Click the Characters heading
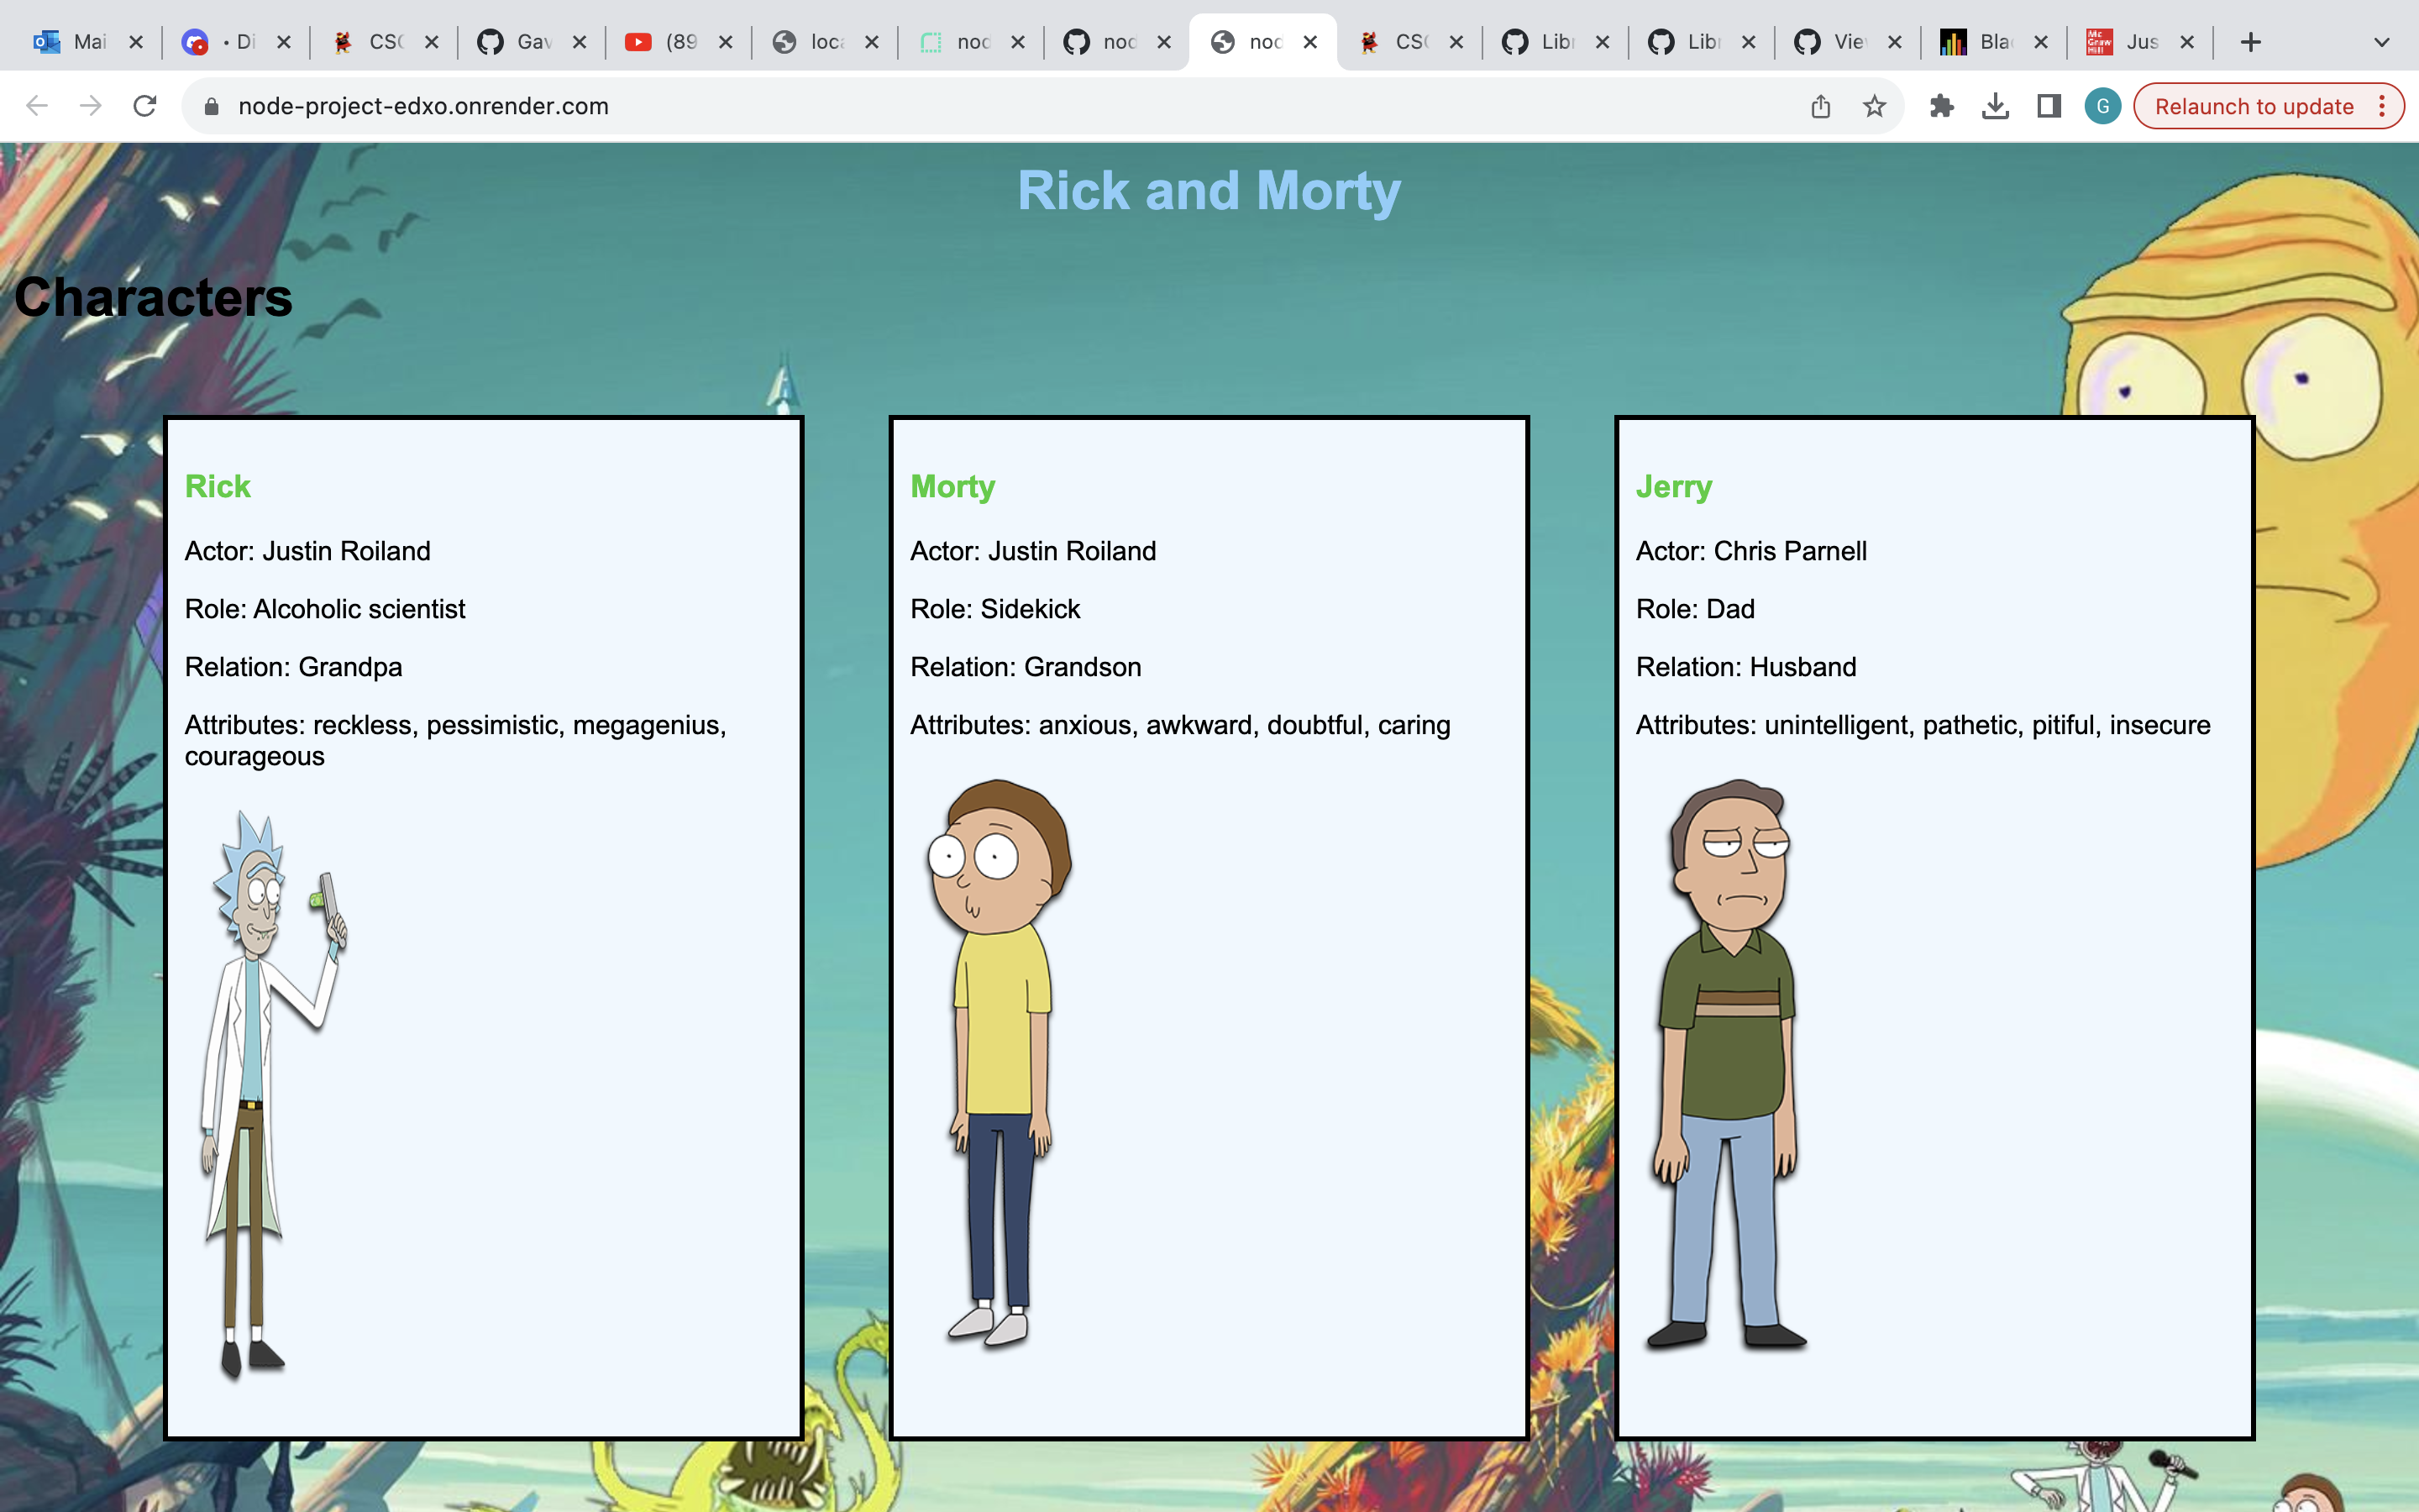The width and height of the screenshot is (2419, 1512). (153, 298)
